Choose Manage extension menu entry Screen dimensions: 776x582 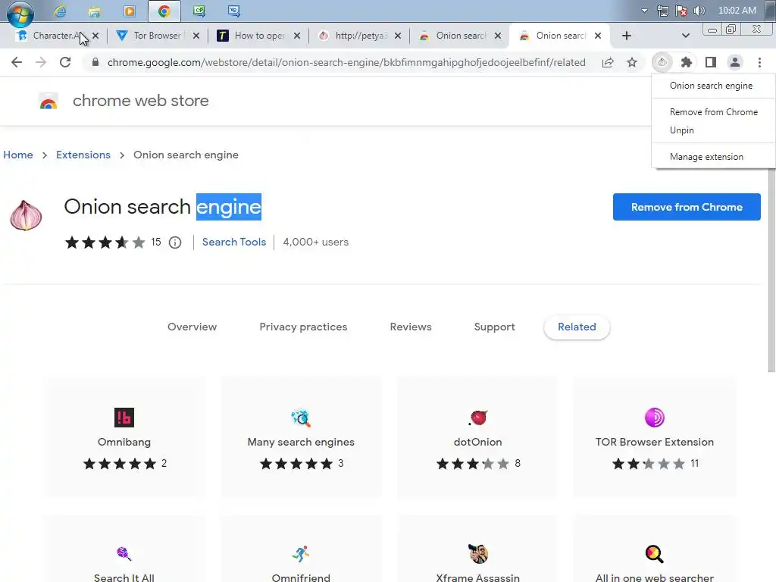713,157
